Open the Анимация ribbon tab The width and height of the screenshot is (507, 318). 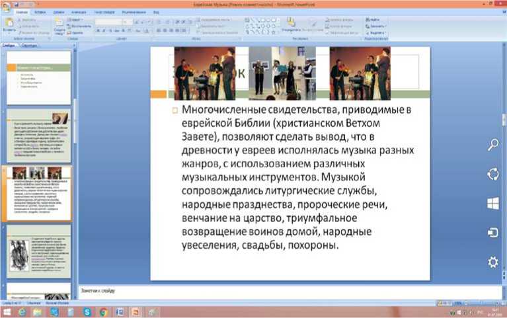79,13
